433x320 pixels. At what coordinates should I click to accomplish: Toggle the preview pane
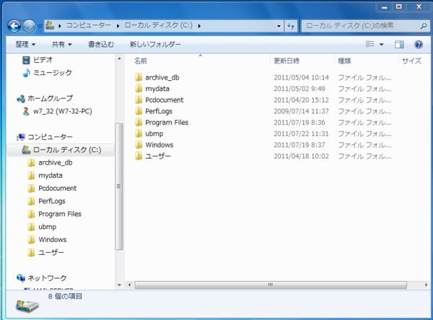[x=399, y=44]
